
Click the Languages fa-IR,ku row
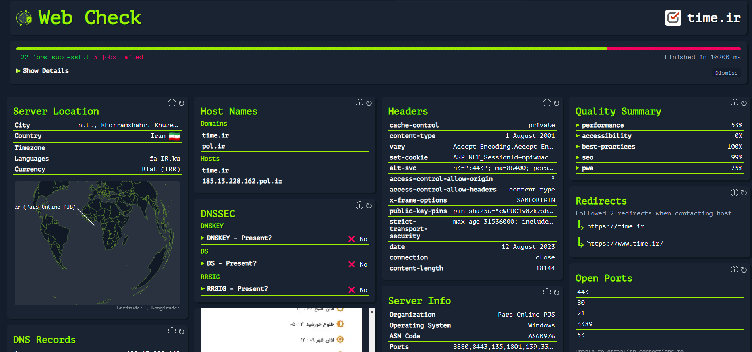97,159
